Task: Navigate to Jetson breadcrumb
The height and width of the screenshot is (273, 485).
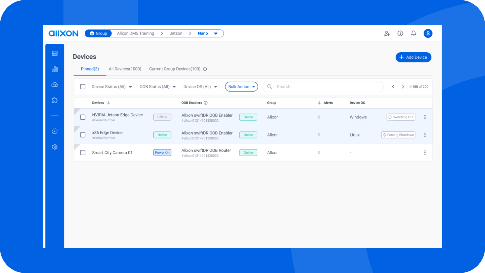Action: 176,33
